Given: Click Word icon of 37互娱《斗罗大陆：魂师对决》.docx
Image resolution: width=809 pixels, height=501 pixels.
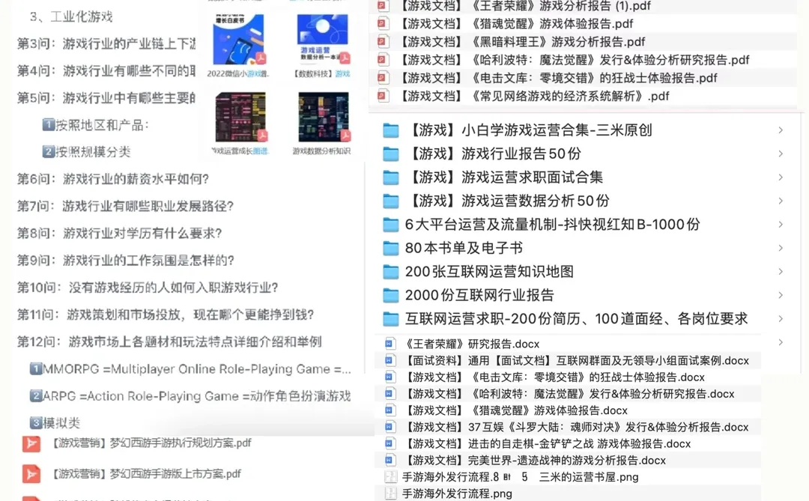Looking at the screenshot, I should pos(390,427).
